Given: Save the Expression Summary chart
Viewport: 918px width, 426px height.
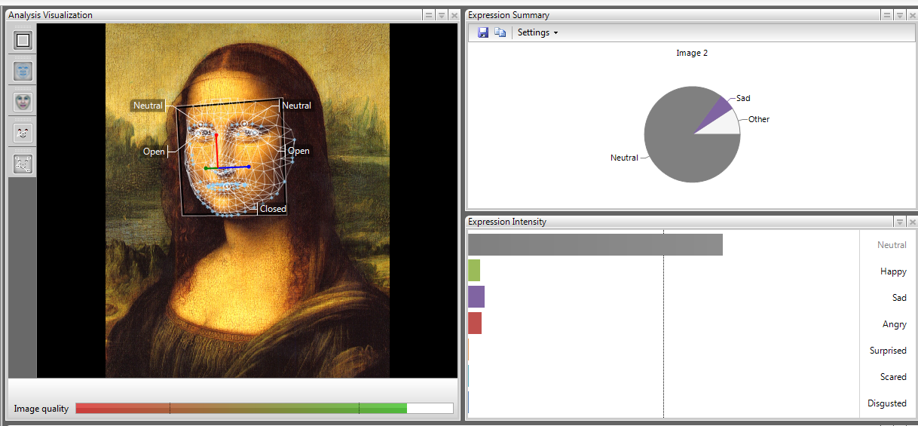Looking at the screenshot, I should tap(483, 32).
